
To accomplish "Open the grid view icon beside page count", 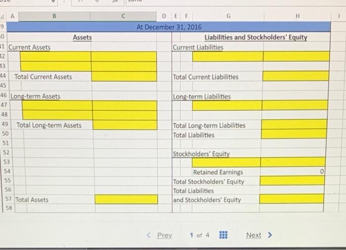I will (223, 235).
